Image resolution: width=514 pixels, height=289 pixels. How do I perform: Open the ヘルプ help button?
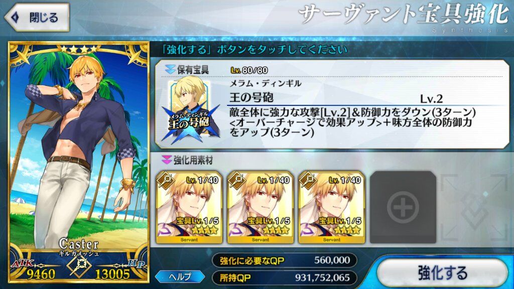[x=180, y=277]
